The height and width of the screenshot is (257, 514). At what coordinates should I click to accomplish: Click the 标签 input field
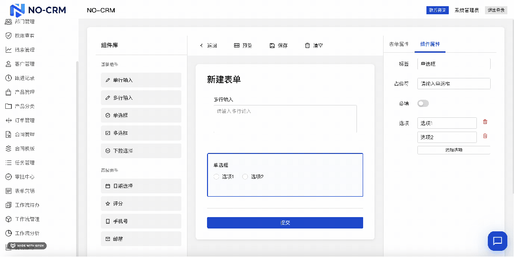(454, 64)
